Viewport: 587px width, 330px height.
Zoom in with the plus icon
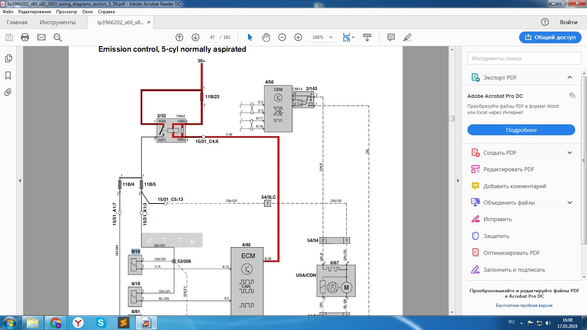(298, 37)
